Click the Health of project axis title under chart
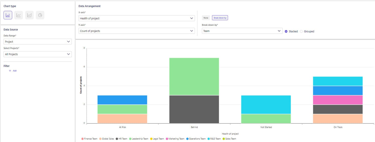 tap(230, 134)
